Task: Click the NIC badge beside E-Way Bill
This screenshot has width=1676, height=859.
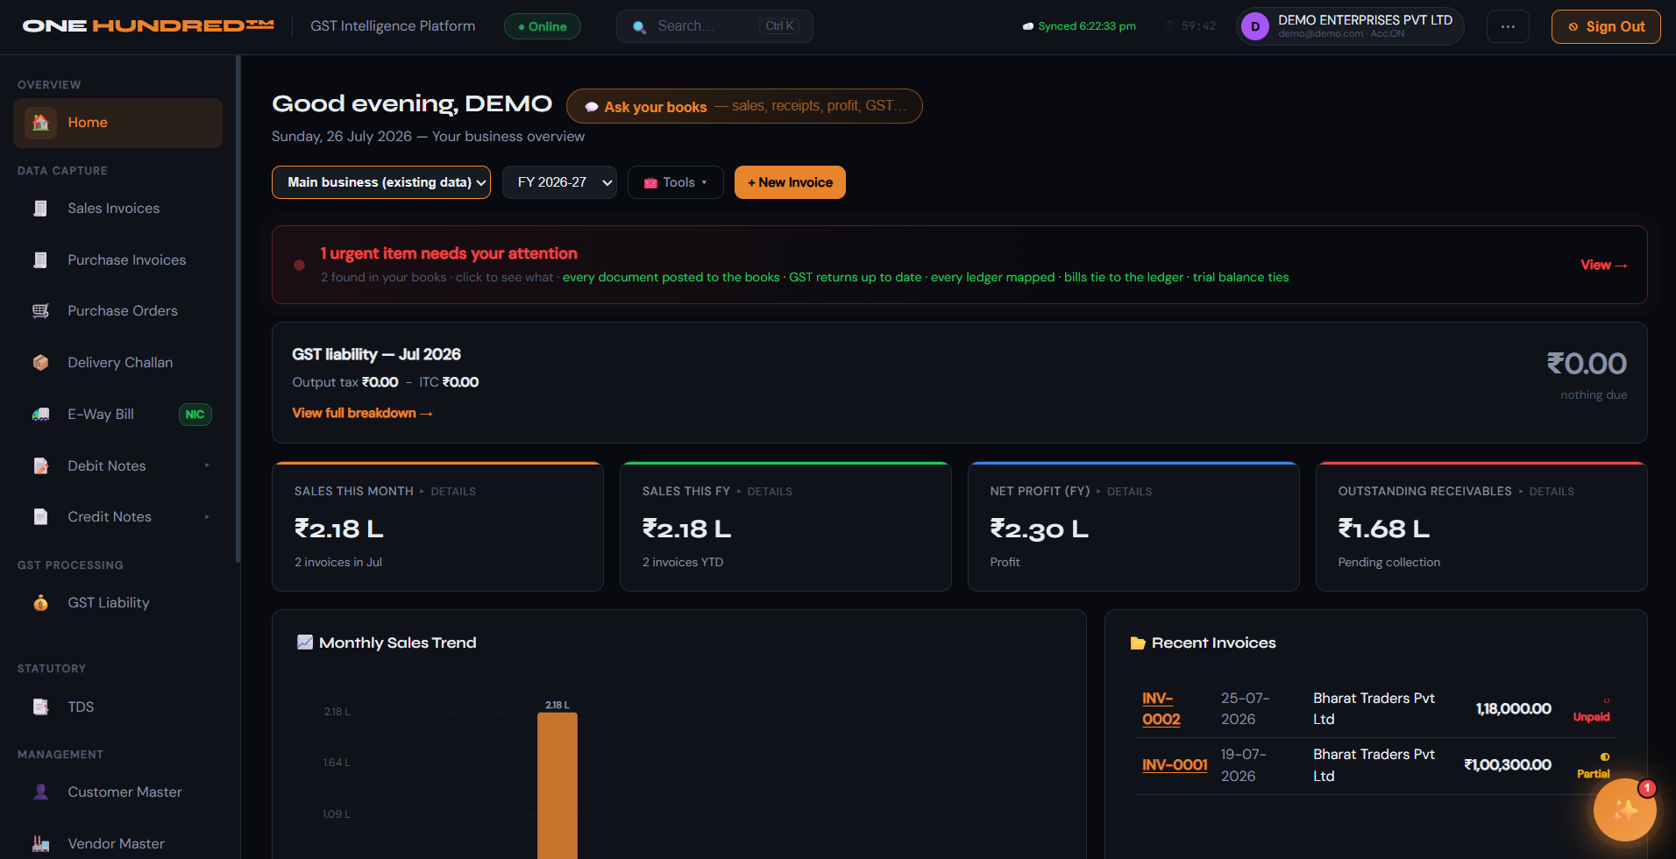Action: [x=195, y=415]
